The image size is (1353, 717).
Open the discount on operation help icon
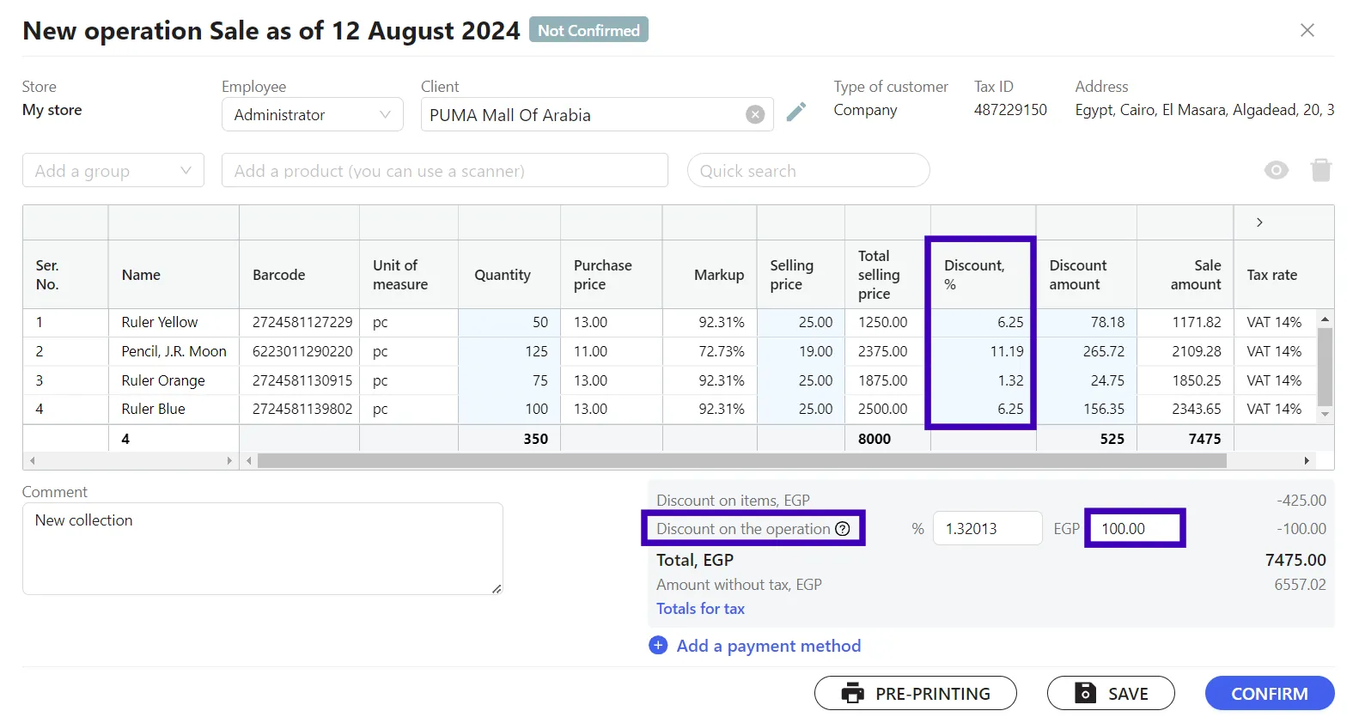click(x=843, y=528)
